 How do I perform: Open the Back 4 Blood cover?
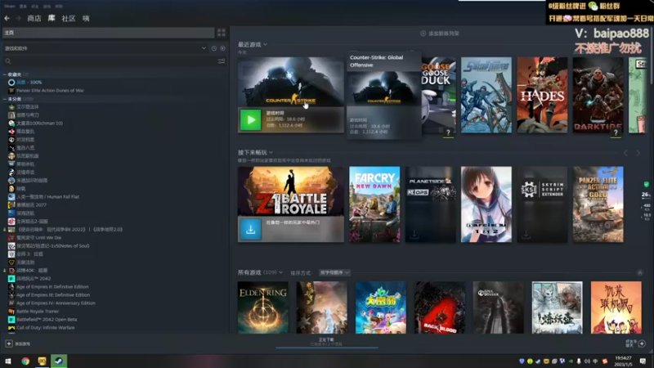(440, 307)
